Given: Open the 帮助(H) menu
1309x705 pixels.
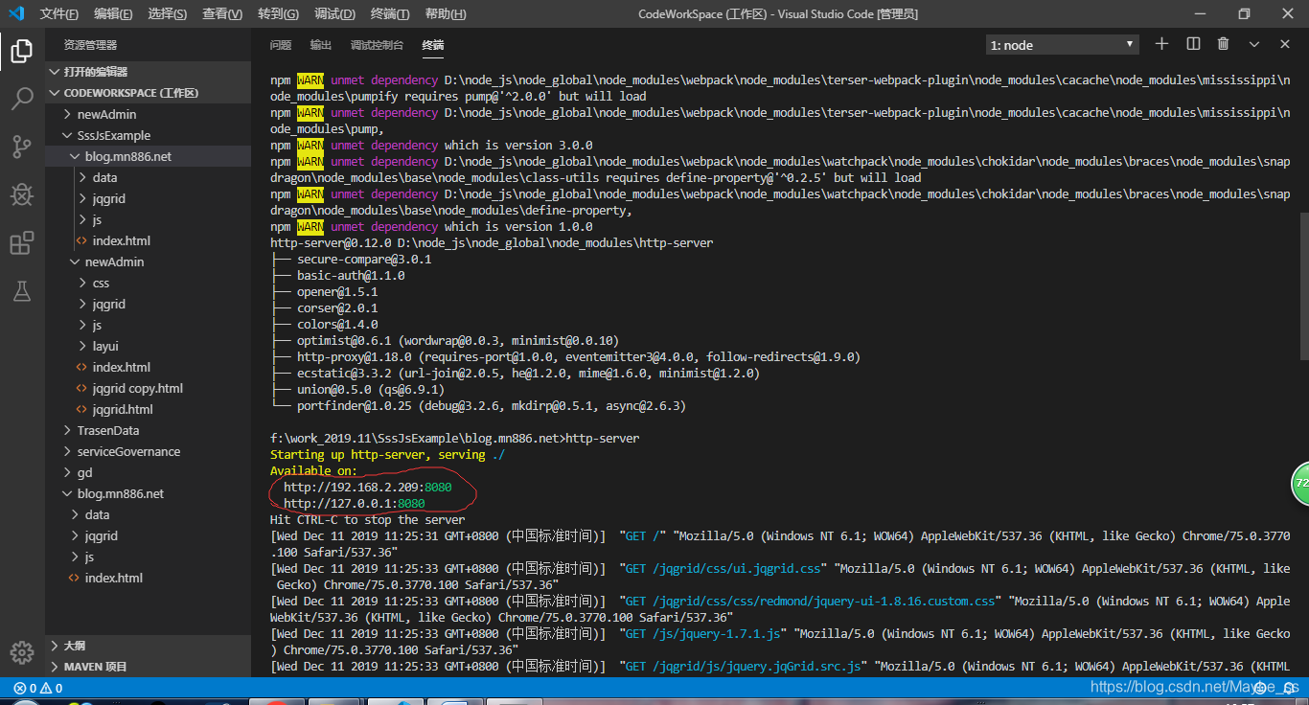Looking at the screenshot, I should [x=445, y=14].
